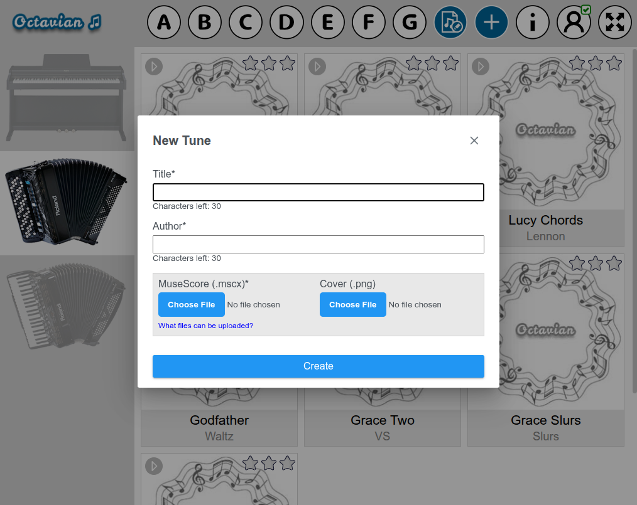The width and height of the screenshot is (637, 505).
Task: Select the black accordion thumbnail in the sidebar
Action: pos(67,202)
